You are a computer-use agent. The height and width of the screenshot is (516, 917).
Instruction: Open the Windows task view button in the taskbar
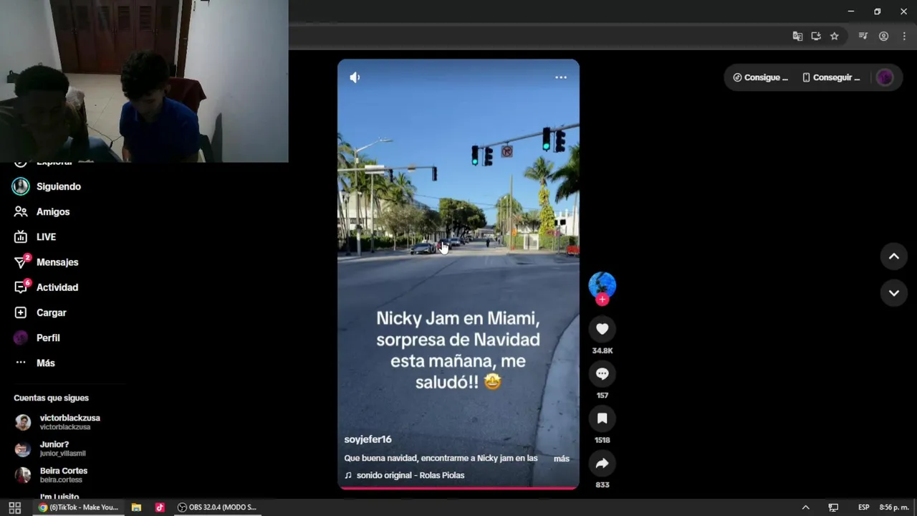coord(14,507)
